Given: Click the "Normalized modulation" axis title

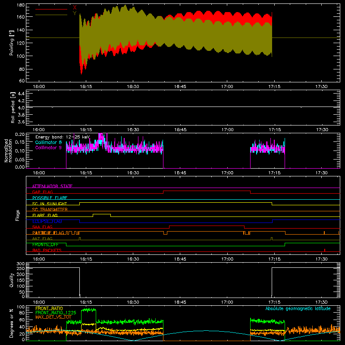Looking at the screenshot, I should (x=8, y=151).
